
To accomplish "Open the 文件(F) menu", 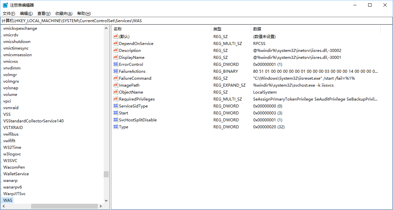I will 9,14.
